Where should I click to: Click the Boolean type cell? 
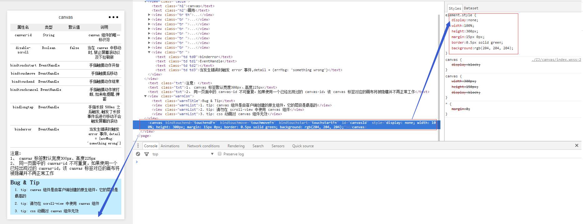pyautogui.click(x=48, y=48)
